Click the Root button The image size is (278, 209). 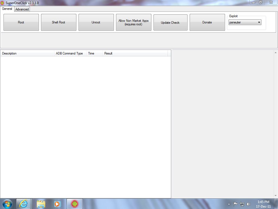pos(21,22)
